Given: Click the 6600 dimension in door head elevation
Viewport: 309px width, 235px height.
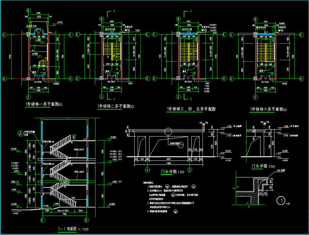Looking at the screenshot, I should (x=169, y=159).
